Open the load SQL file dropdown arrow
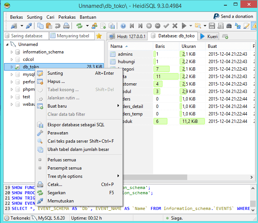The height and width of the screenshot is (223, 258). tap(205, 26)
